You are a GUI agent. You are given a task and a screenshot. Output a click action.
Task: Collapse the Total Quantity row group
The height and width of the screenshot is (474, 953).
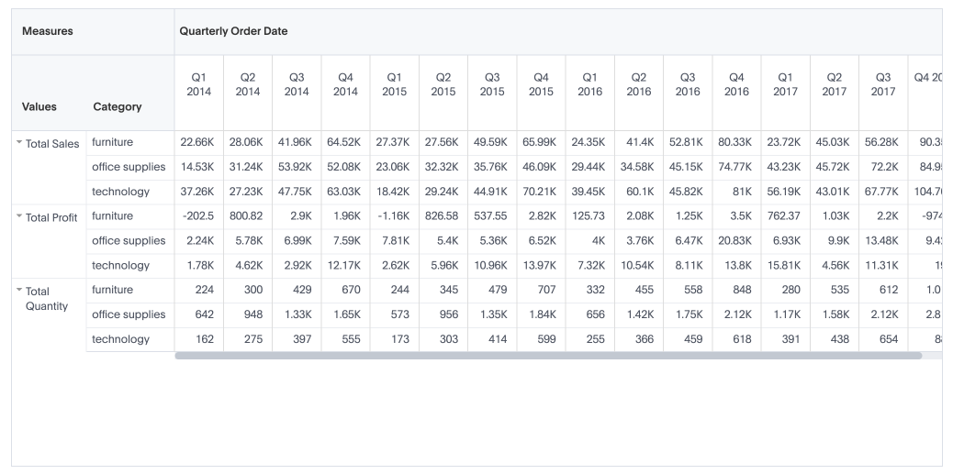pyautogui.click(x=19, y=291)
